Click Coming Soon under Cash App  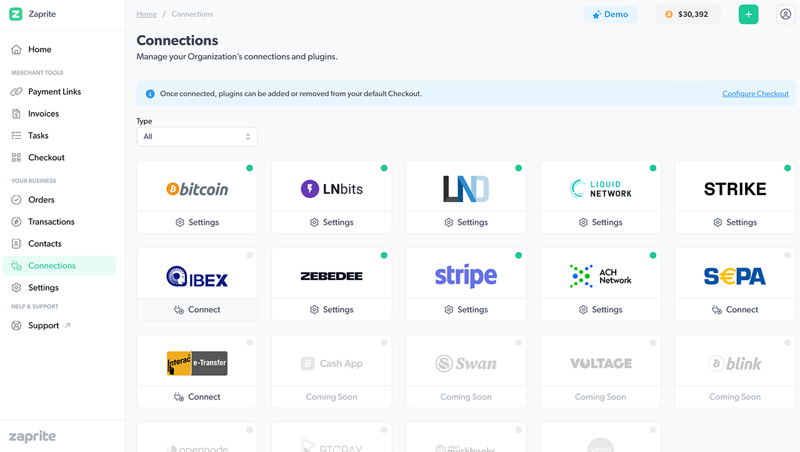331,397
